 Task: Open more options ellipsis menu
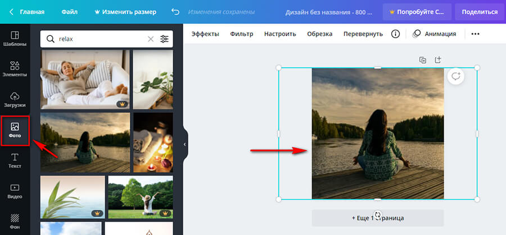tap(475, 34)
